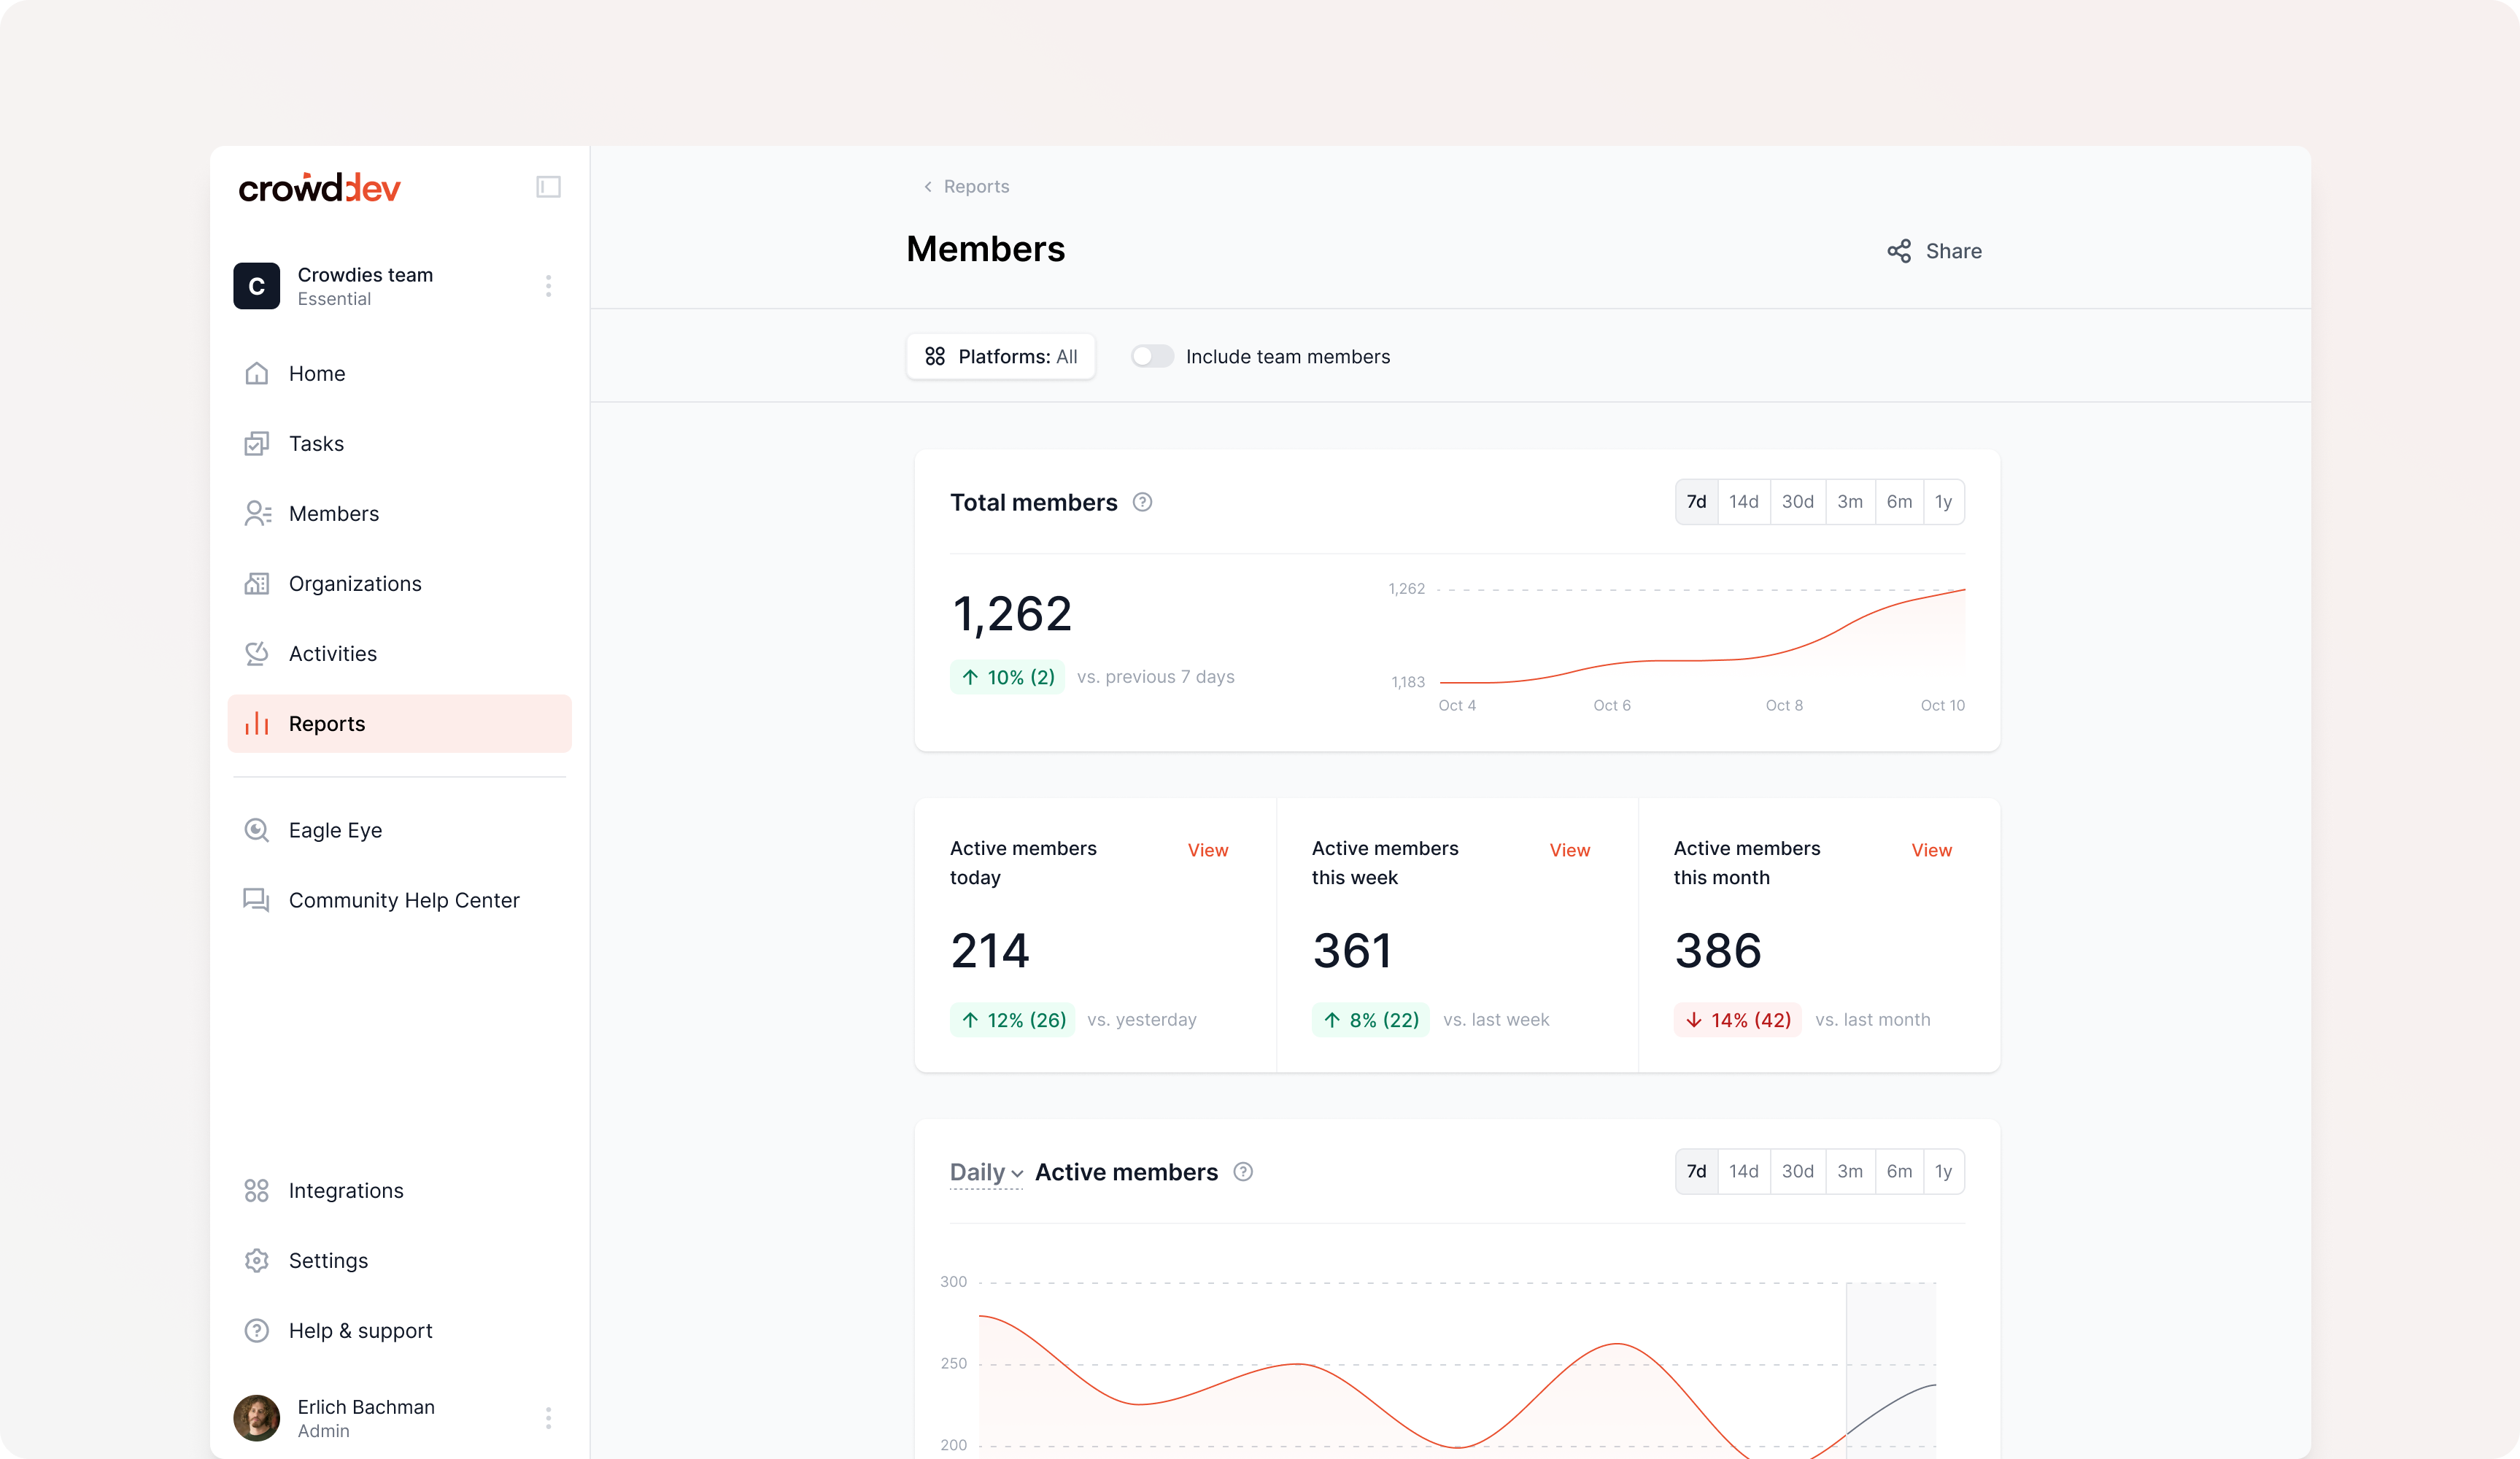Open Community Help Center menu item

pos(403,900)
